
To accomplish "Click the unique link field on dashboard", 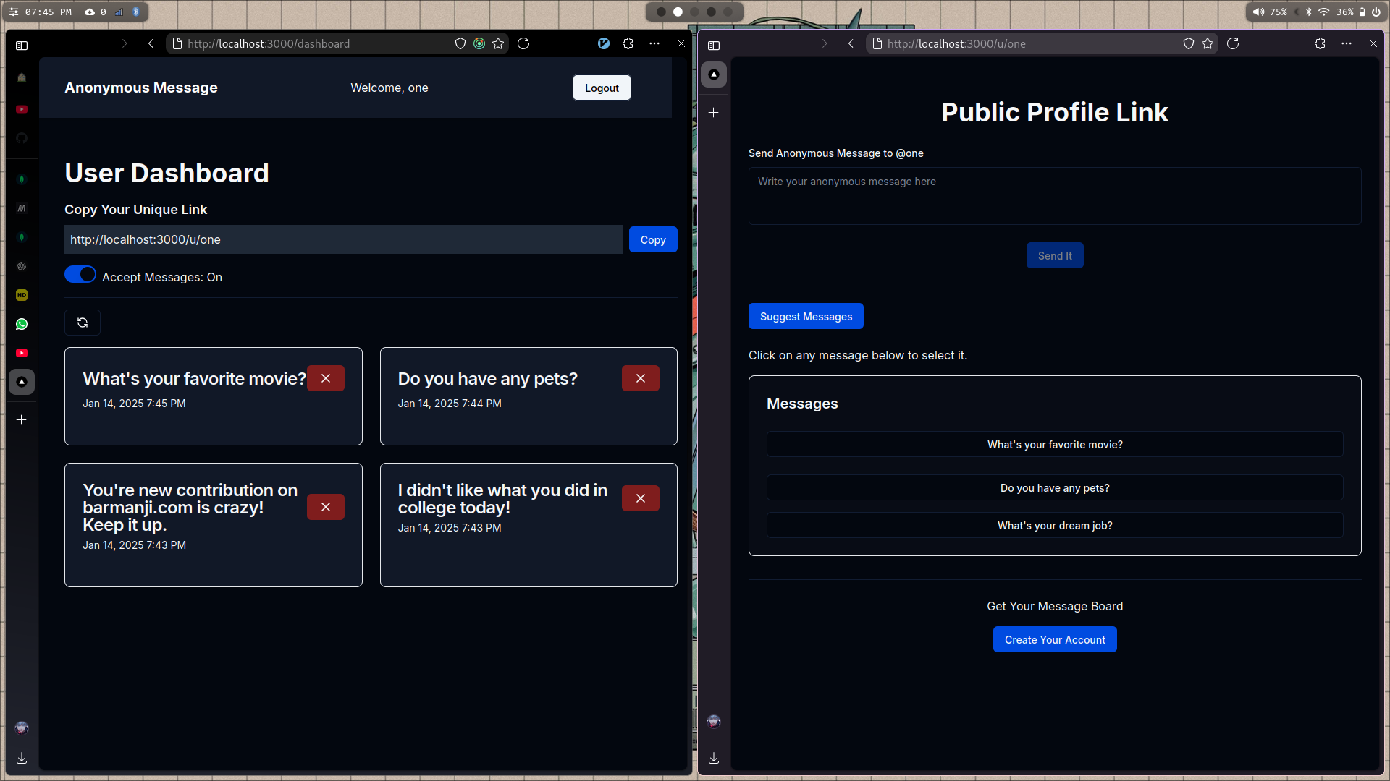I will coord(344,239).
